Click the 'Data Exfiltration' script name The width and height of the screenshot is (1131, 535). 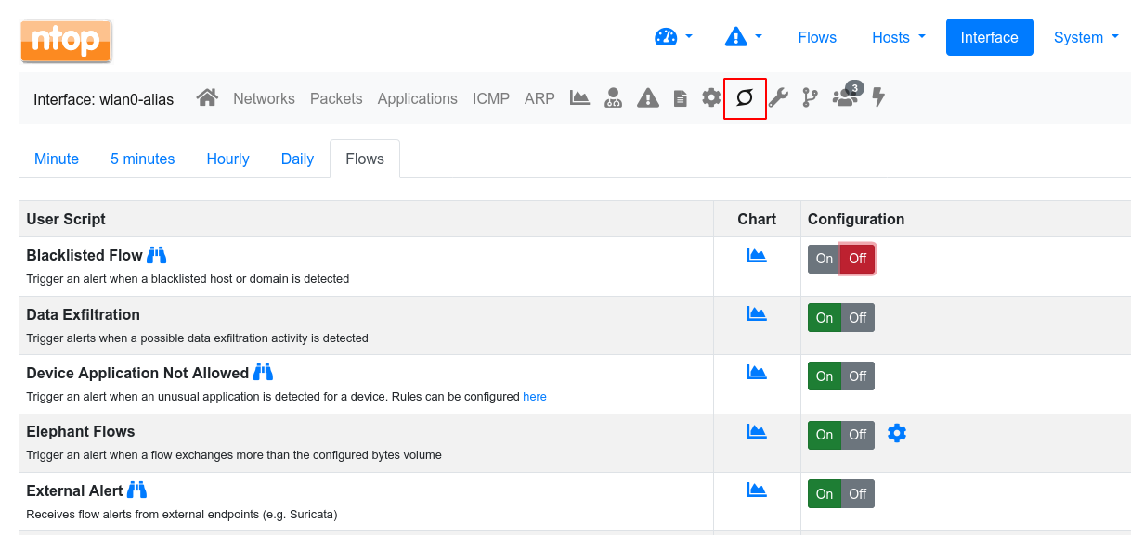[x=84, y=314]
